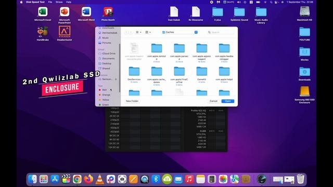Image resolution: width=333 pixels, height=187 pixels.
Task: Open the Trash in the Dock
Action: pyautogui.click(x=301, y=179)
